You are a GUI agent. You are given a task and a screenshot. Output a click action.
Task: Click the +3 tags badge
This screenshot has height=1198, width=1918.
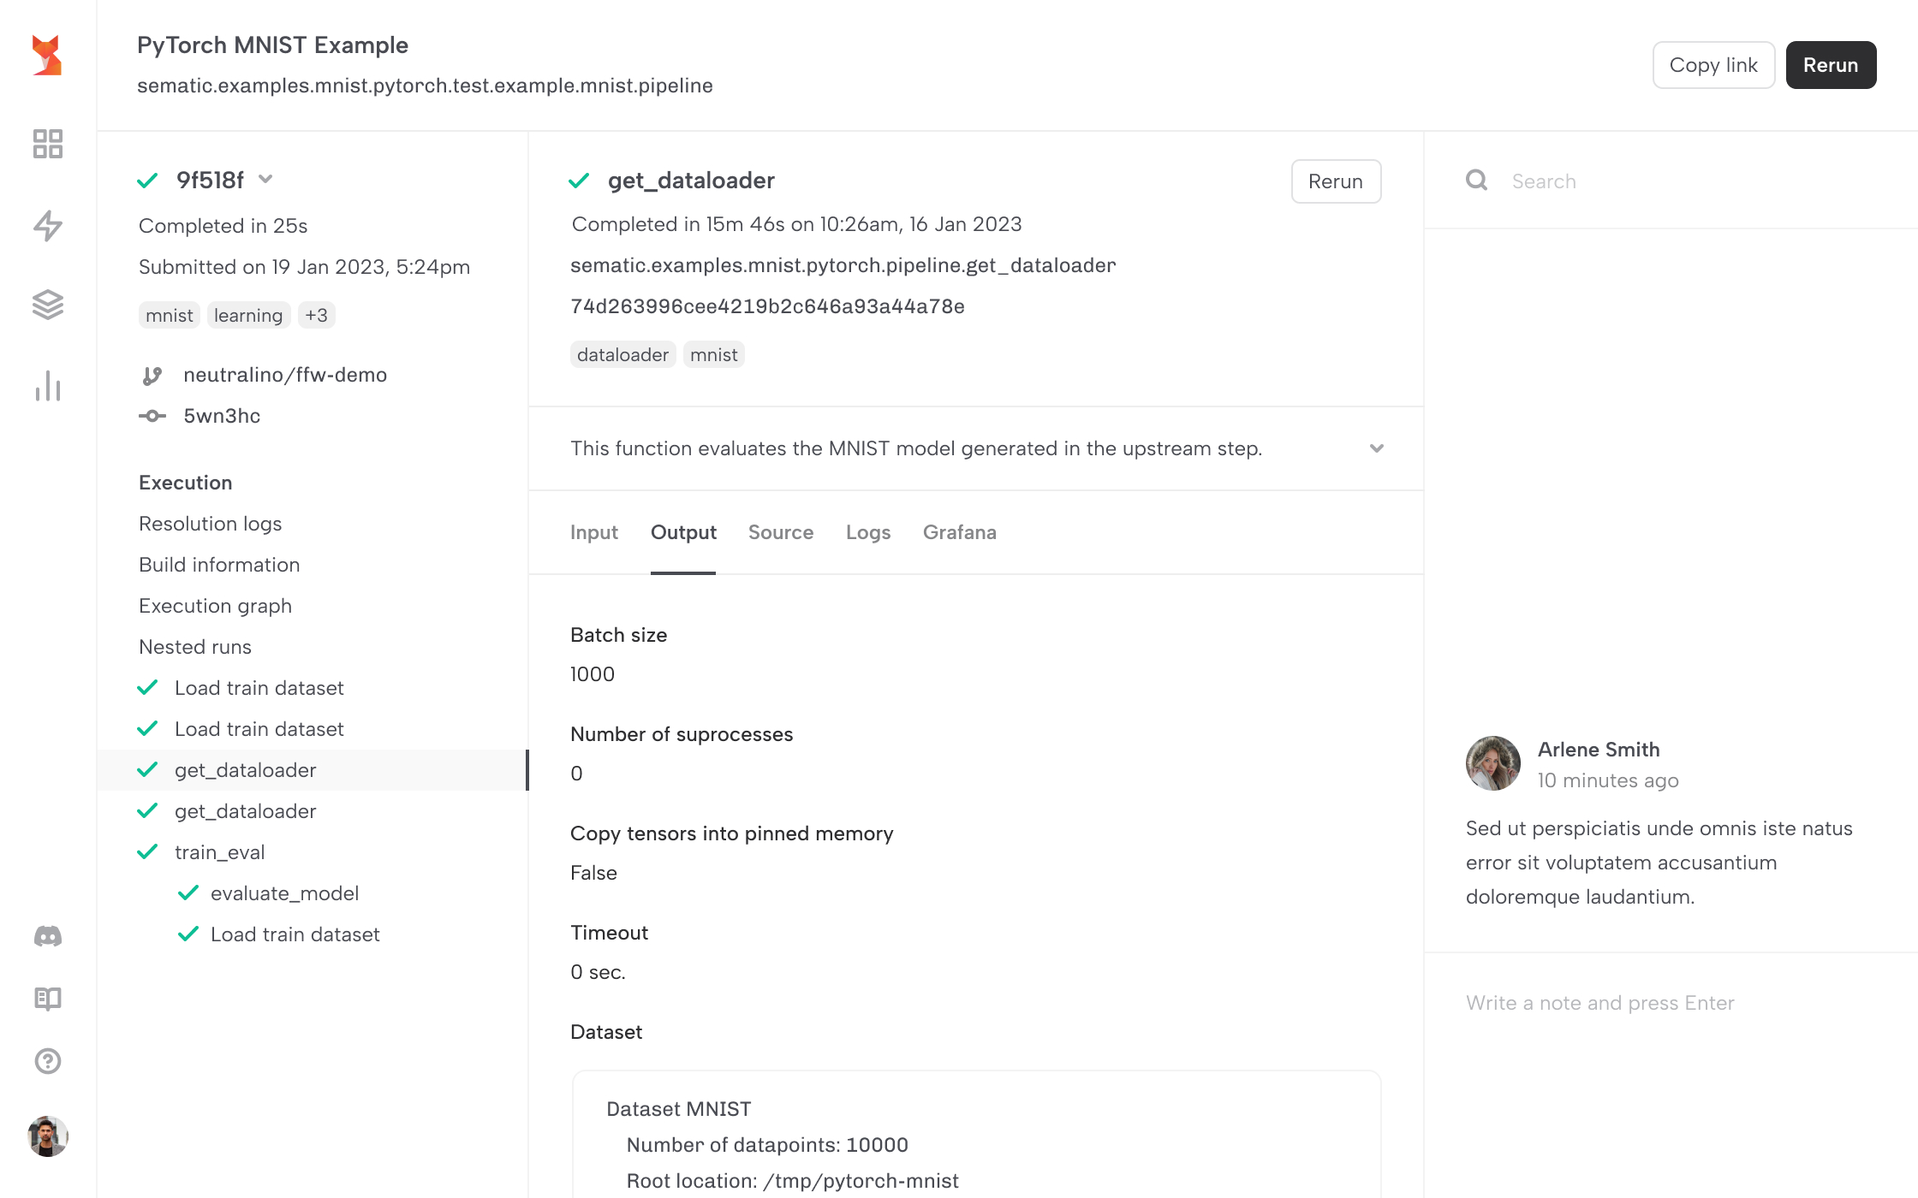point(317,315)
